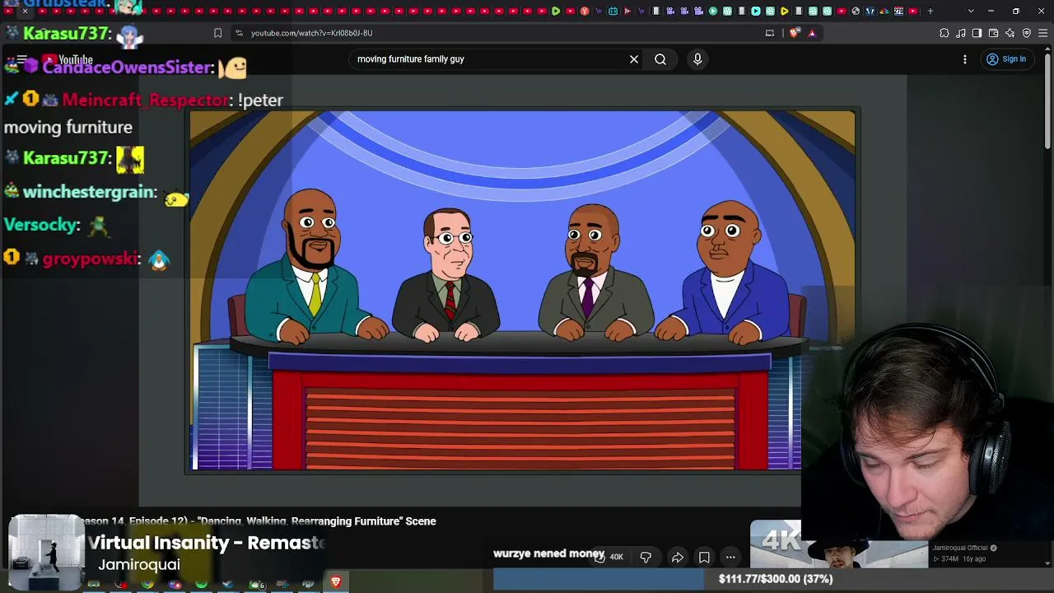Click the picture-in-picture icon in address bar
Viewport: 1054px width, 593px height.
pos(770,33)
